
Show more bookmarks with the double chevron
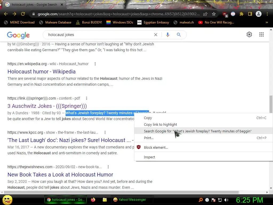pyautogui.click(x=267, y=22)
